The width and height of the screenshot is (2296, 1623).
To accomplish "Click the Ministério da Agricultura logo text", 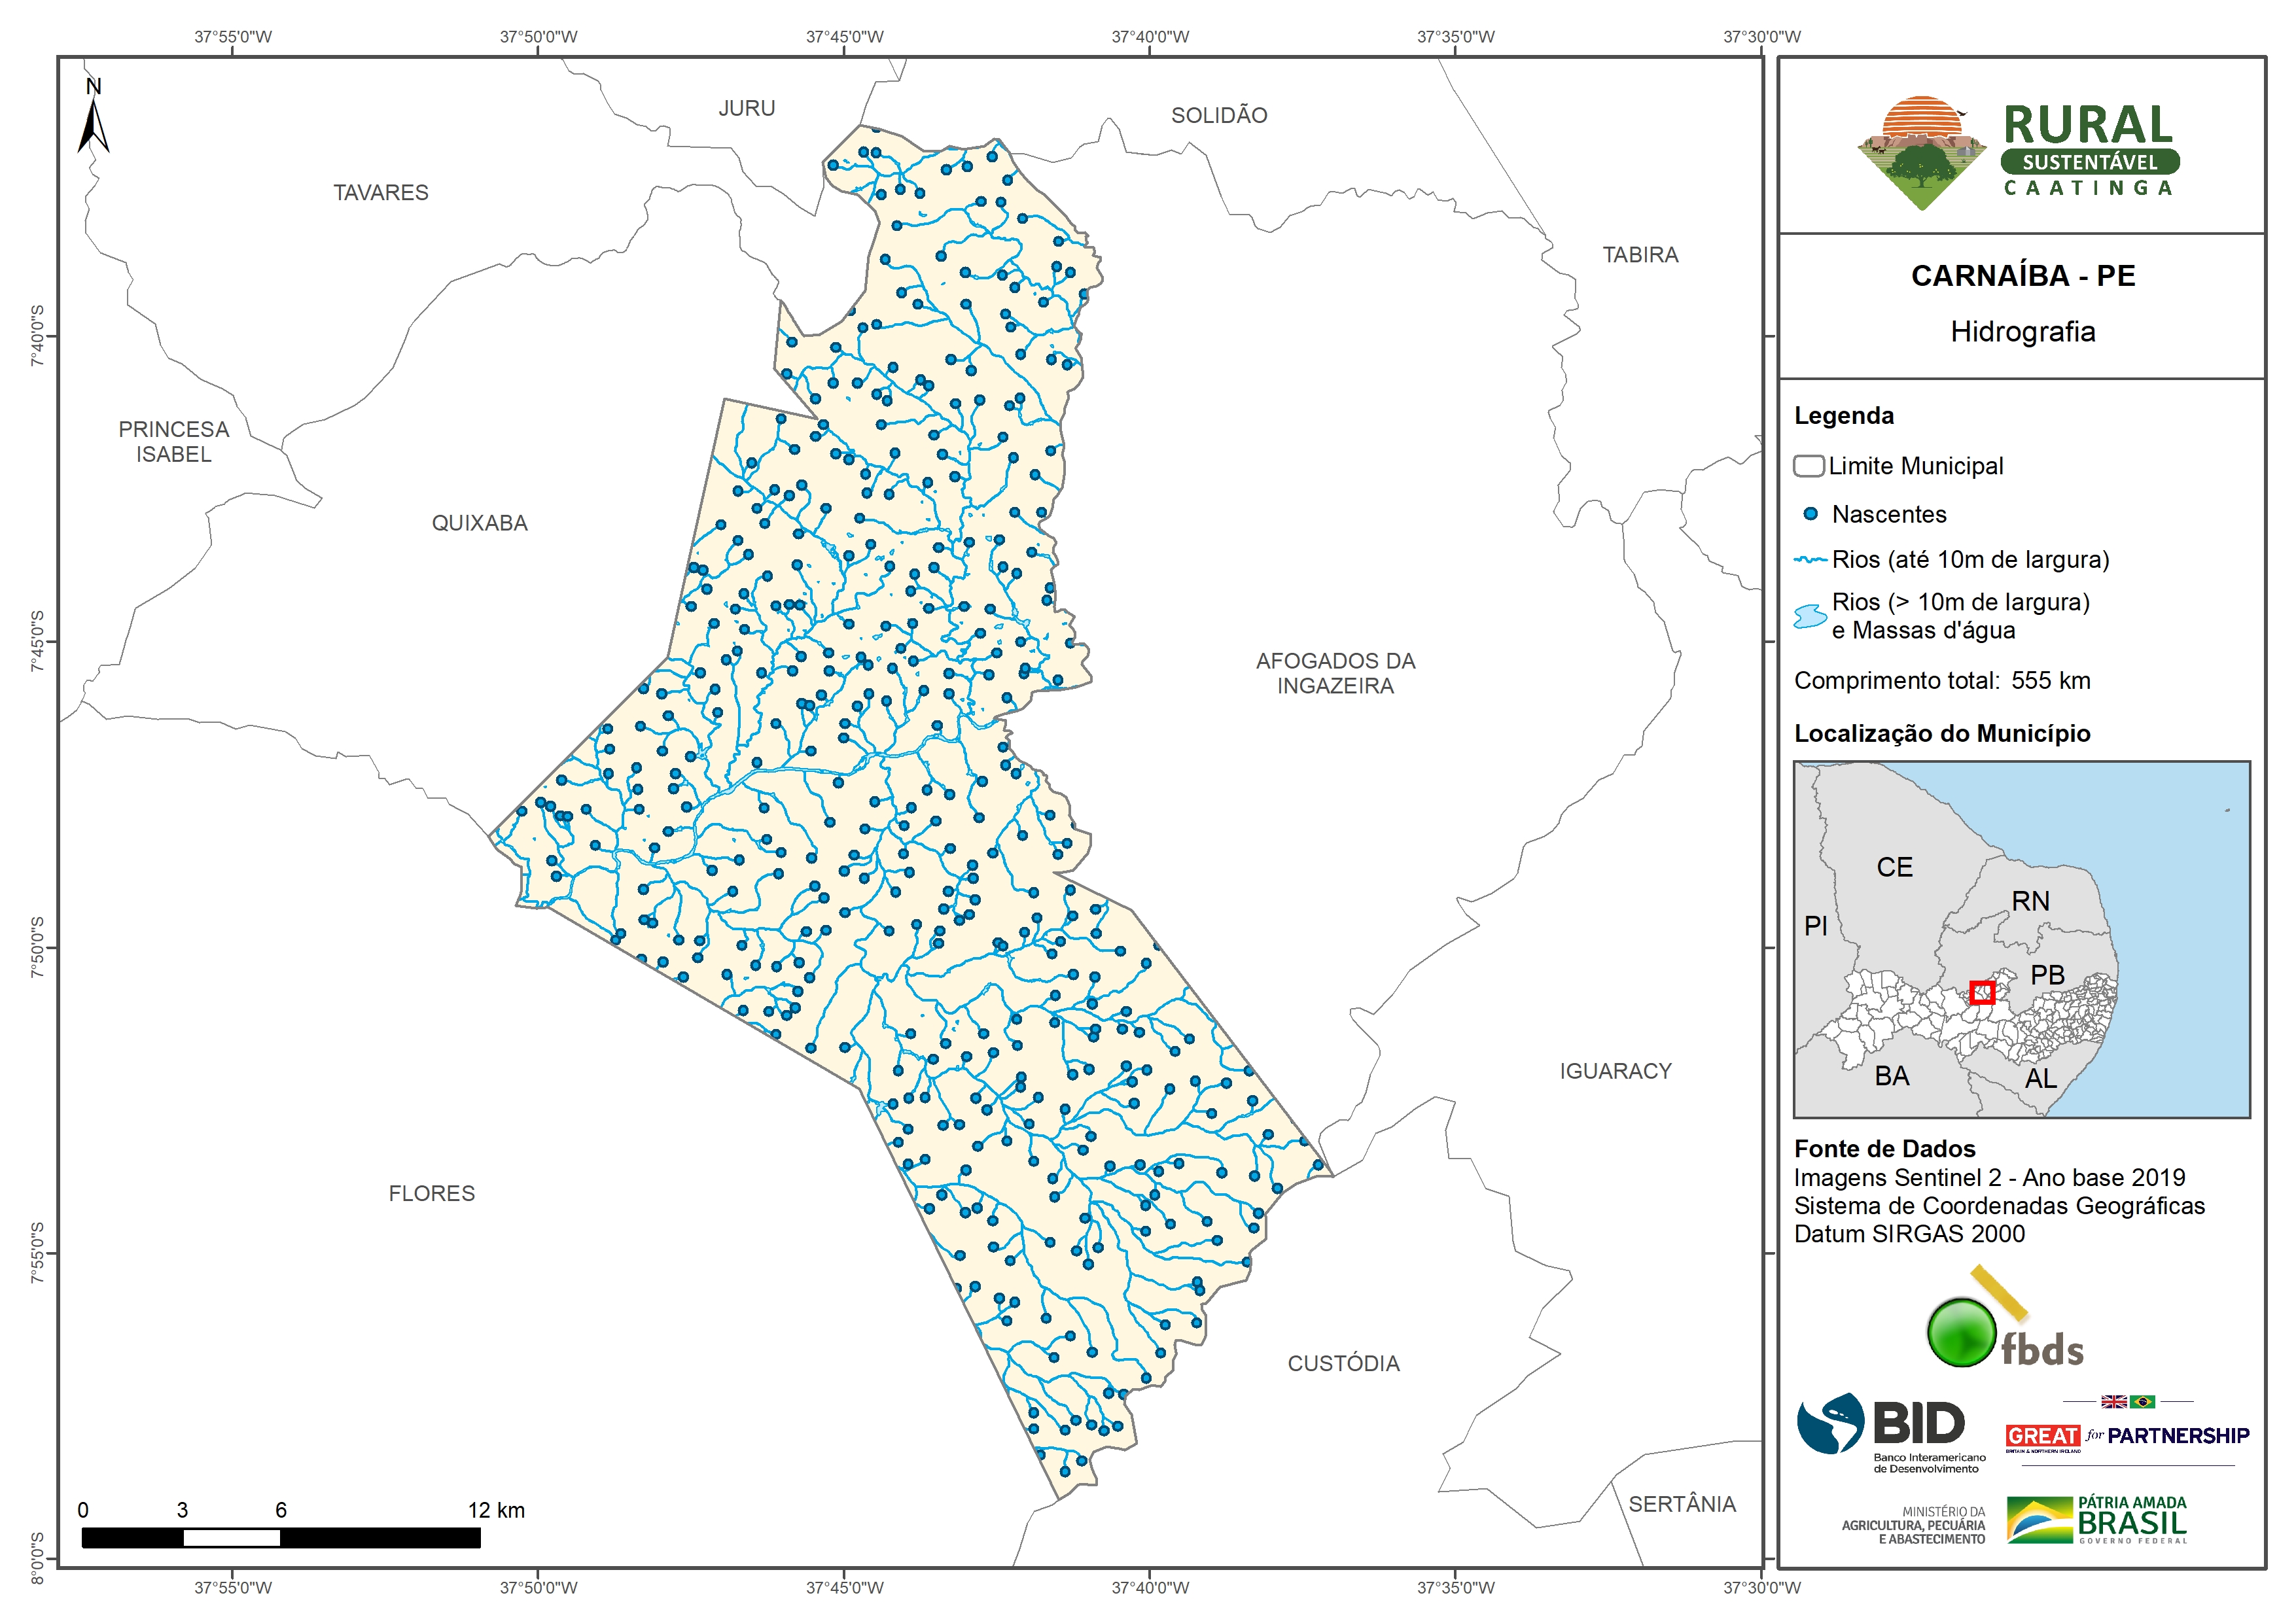I will pyautogui.click(x=1913, y=1525).
